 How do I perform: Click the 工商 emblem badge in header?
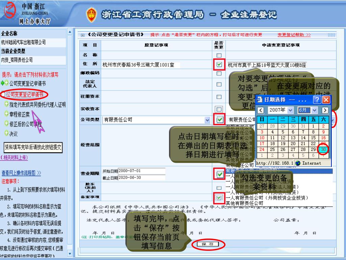click(91, 15)
